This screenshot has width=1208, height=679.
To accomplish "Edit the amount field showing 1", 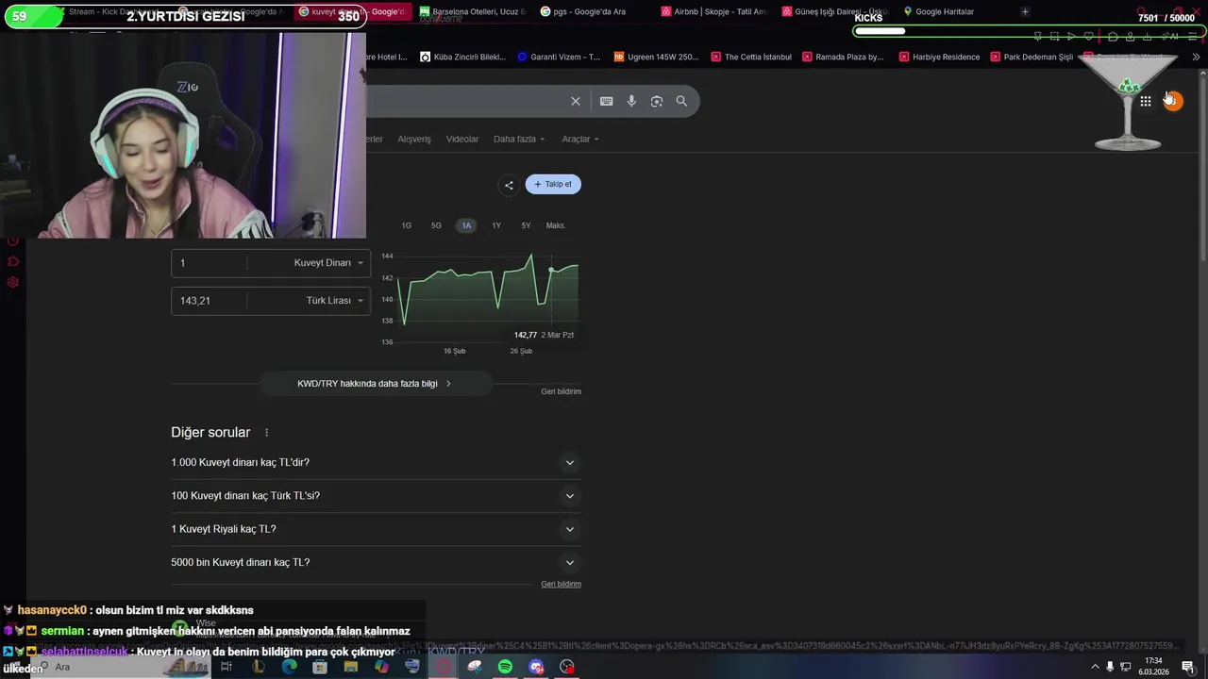I will pyautogui.click(x=210, y=263).
